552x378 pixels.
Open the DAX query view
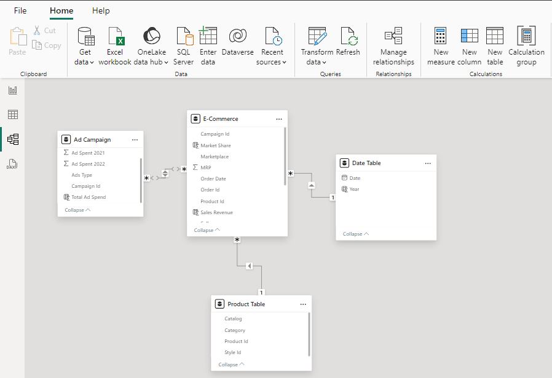pyautogui.click(x=12, y=164)
